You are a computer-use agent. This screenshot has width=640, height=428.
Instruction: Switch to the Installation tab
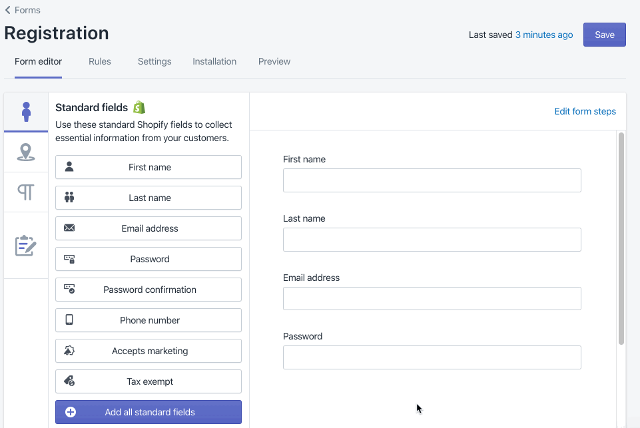tap(214, 61)
